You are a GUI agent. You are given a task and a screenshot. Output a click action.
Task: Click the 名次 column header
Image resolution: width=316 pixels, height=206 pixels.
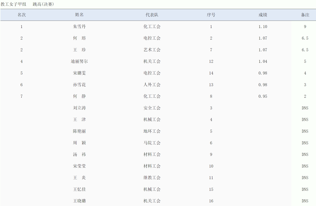[21, 15]
